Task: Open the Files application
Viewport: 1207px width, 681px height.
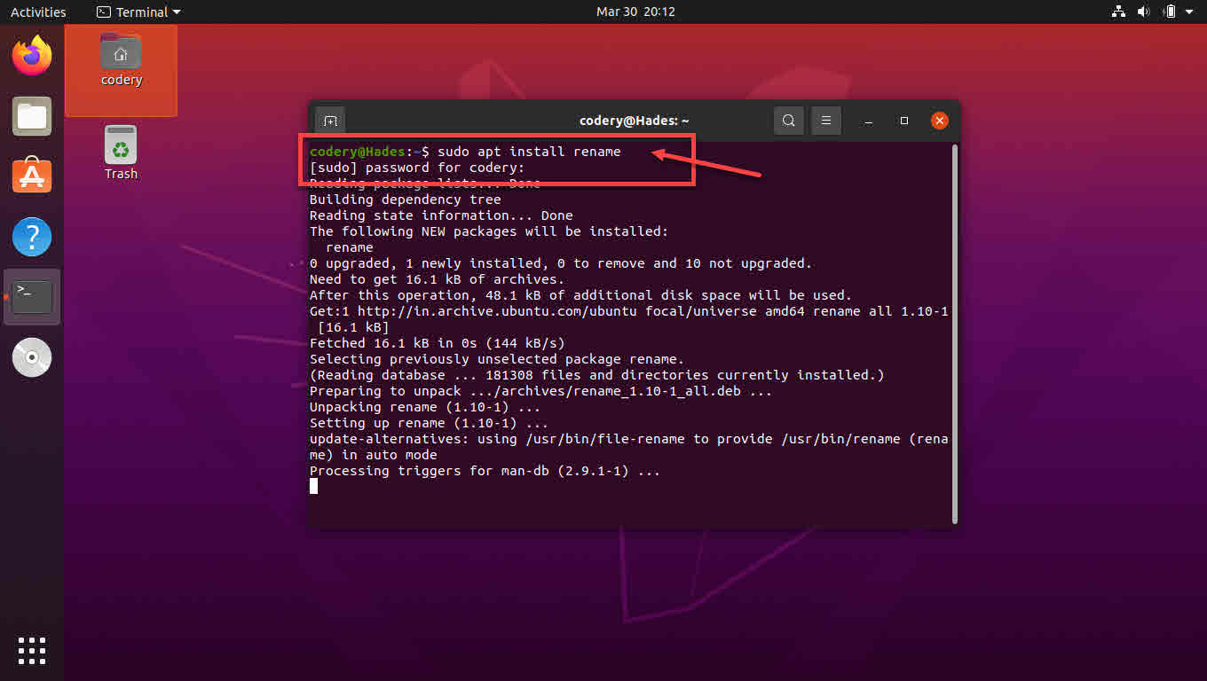Action: coord(31,115)
